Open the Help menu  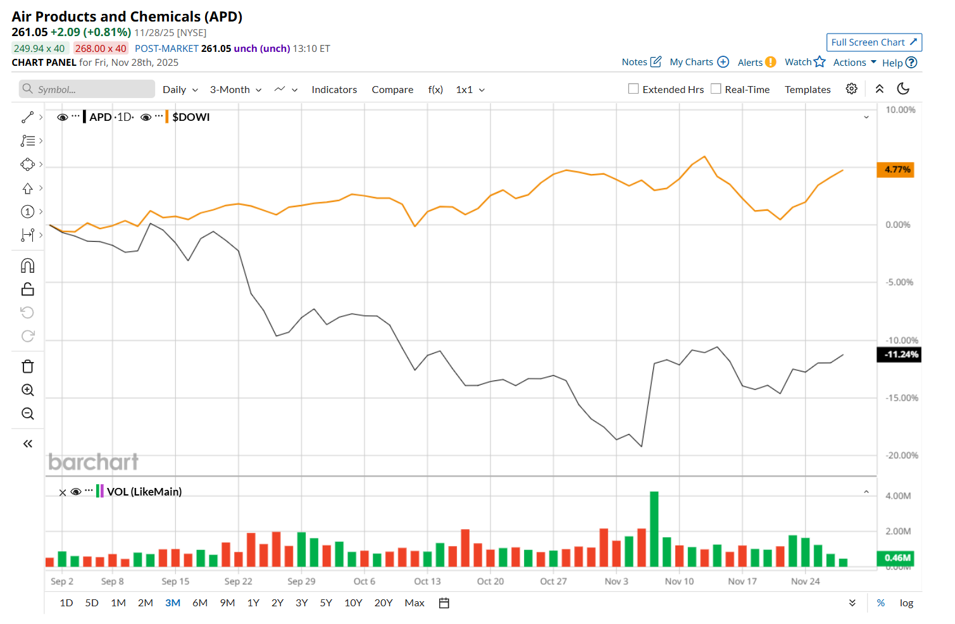[x=899, y=63]
